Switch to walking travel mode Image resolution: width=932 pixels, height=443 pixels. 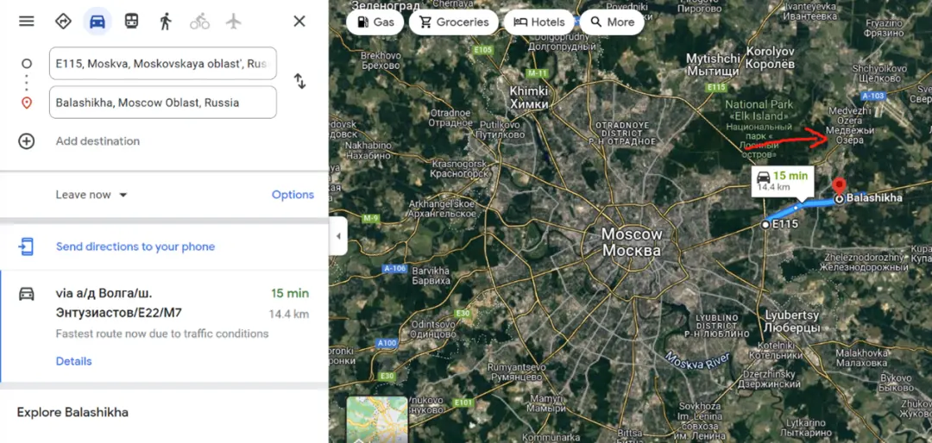166,22
